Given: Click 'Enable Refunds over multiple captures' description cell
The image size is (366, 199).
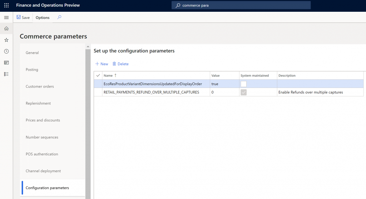Looking at the screenshot, I should click(x=320, y=92).
